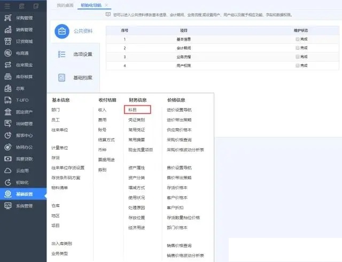Open 币种 menu entry
The height and width of the screenshot is (262, 342).
click(102, 150)
